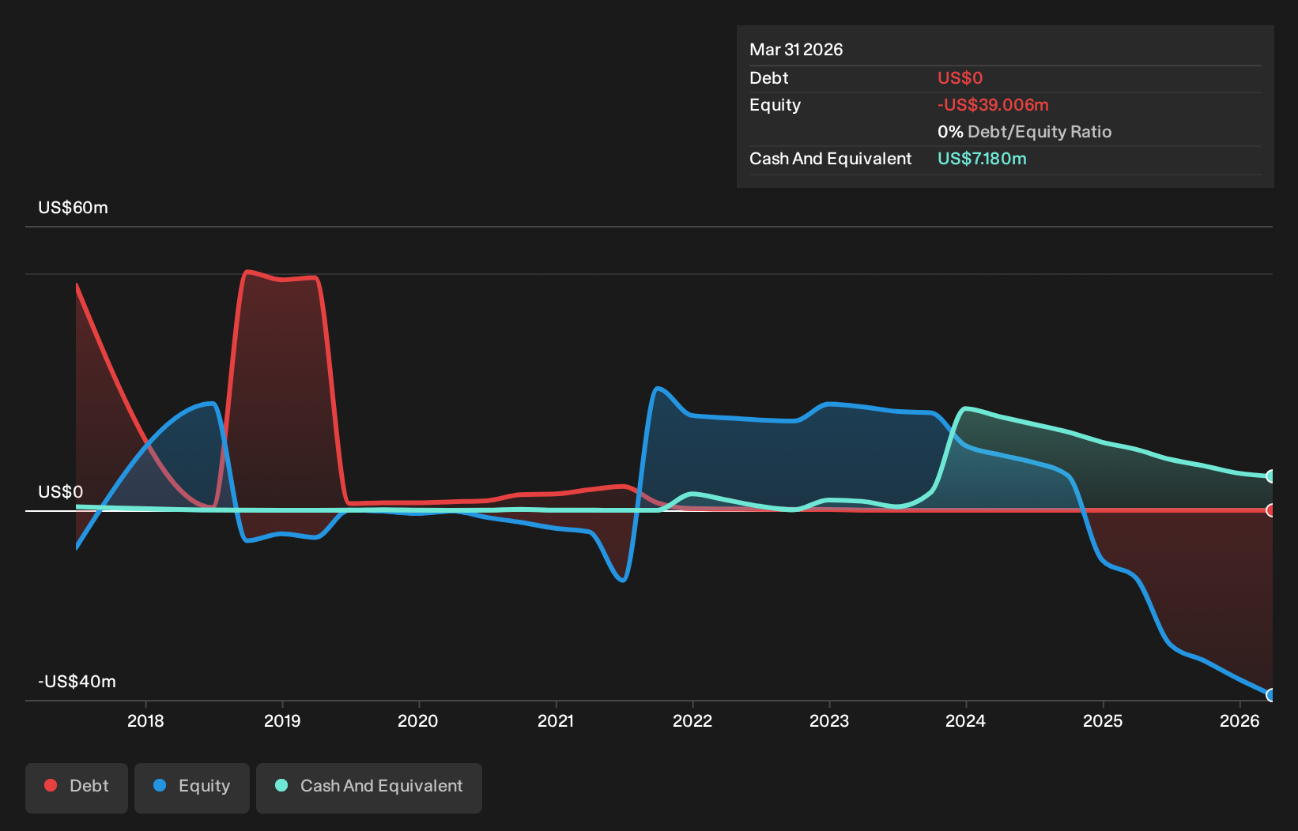Toggle the Cash And Equivalent legend button

pyautogui.click(x=369, y=788)
